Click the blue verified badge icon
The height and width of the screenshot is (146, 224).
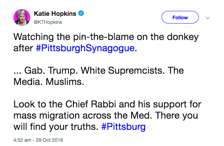click(81, 14)
